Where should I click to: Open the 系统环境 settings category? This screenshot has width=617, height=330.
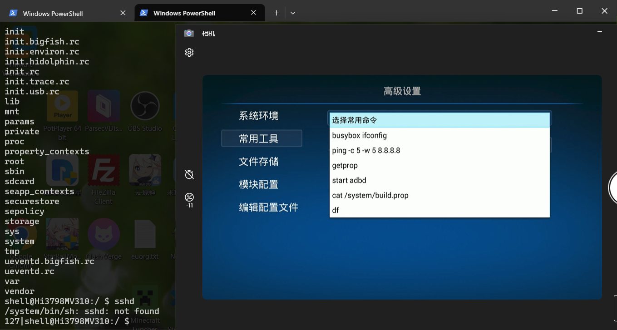[x=259, y=116]
